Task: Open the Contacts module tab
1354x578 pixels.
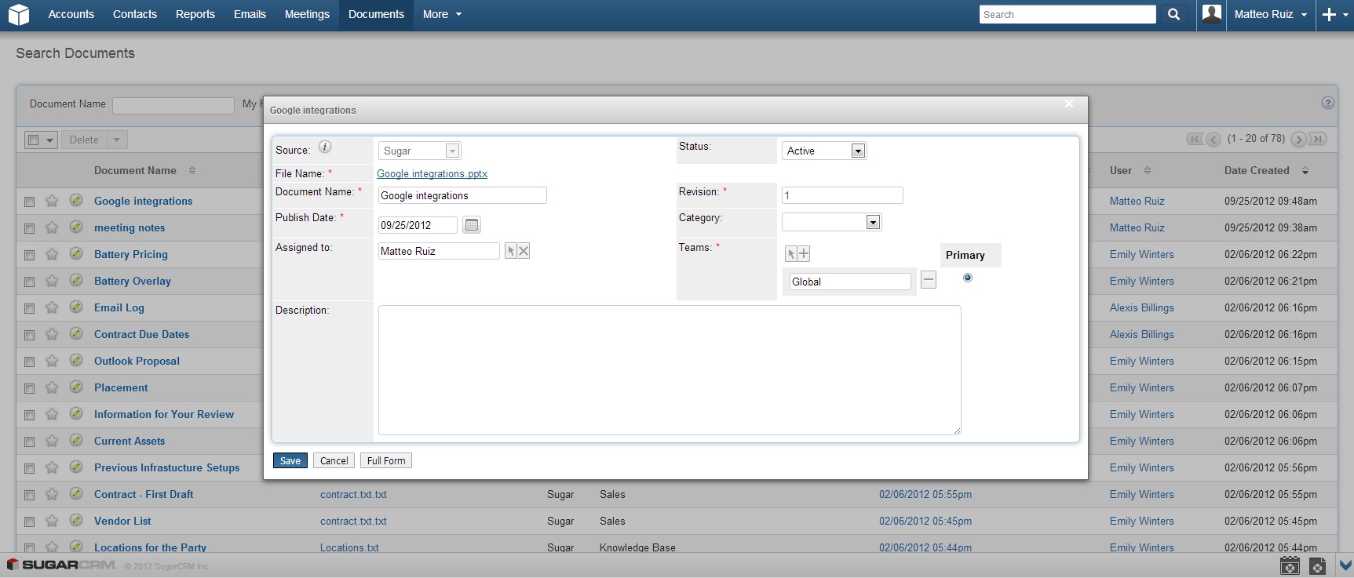Action: point(135,14)
